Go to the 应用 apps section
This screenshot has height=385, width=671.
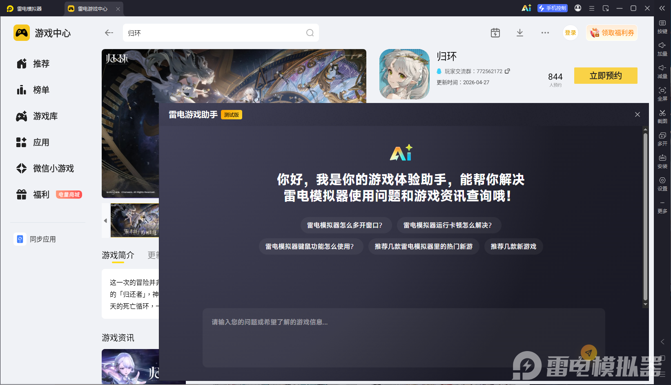click(33, 142)
